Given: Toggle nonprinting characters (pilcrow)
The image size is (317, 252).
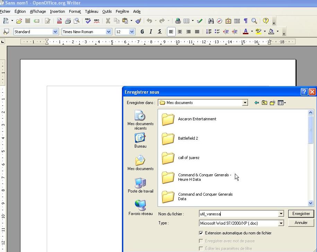Looking at the screenshot, I should click(246, 21).
